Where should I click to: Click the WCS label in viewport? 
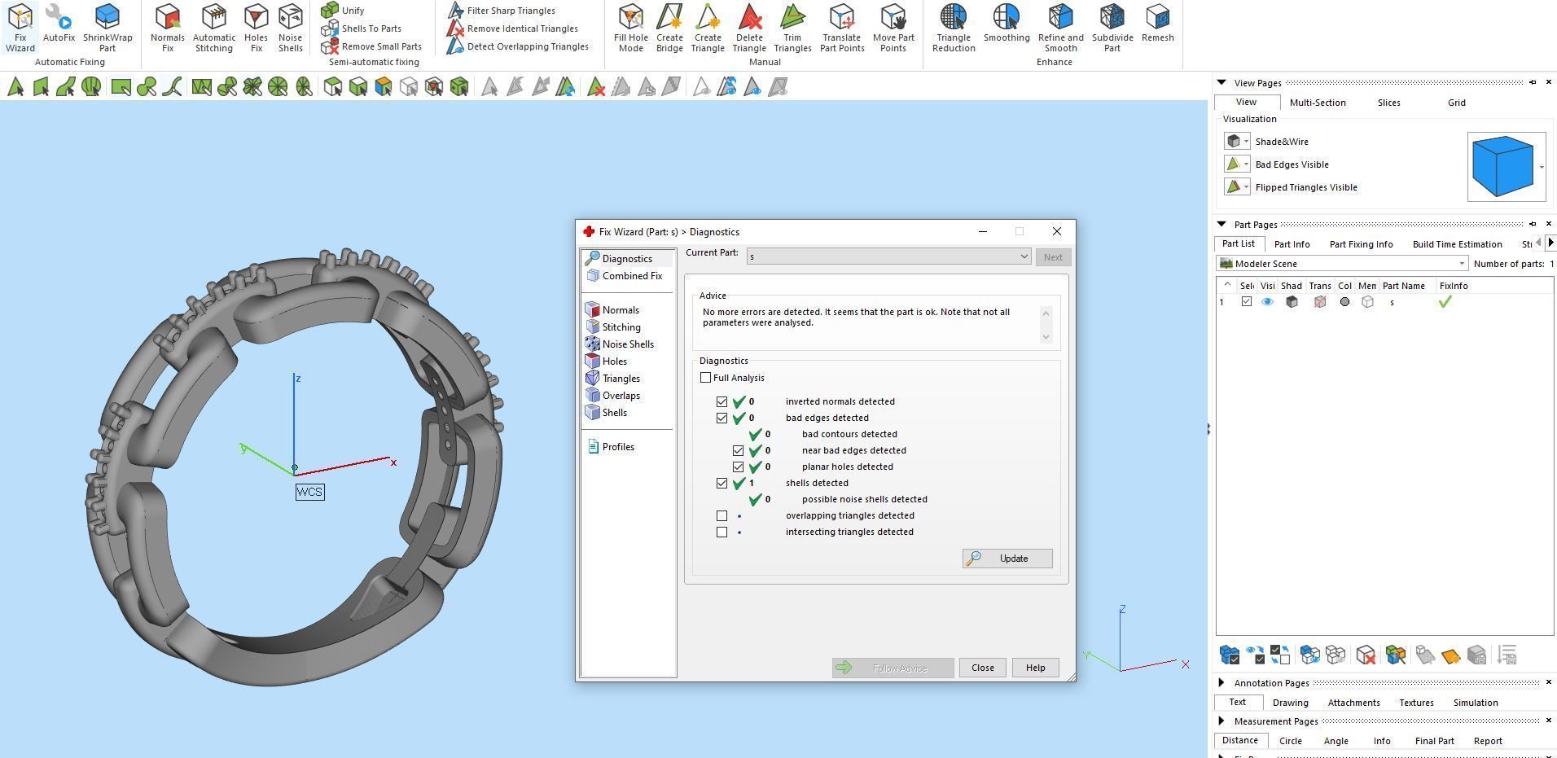[309, 492]
